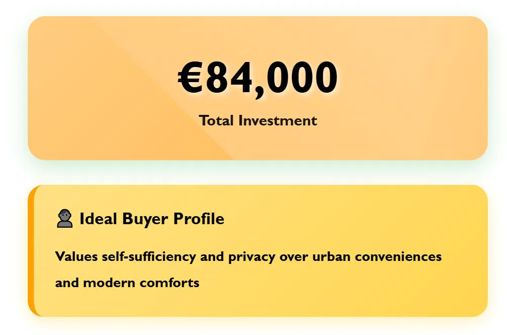Viewport: 507px width, 335px height.
Task: Click the word "Buyer" in the heading
Action: (146, 219)
